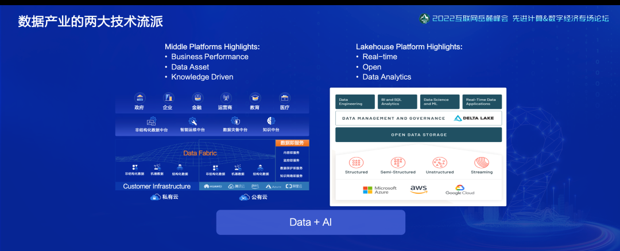This screenshot has width=620, height=251.
Task: Click the Azure logo beside 阿里云
Action: point(274,186)
